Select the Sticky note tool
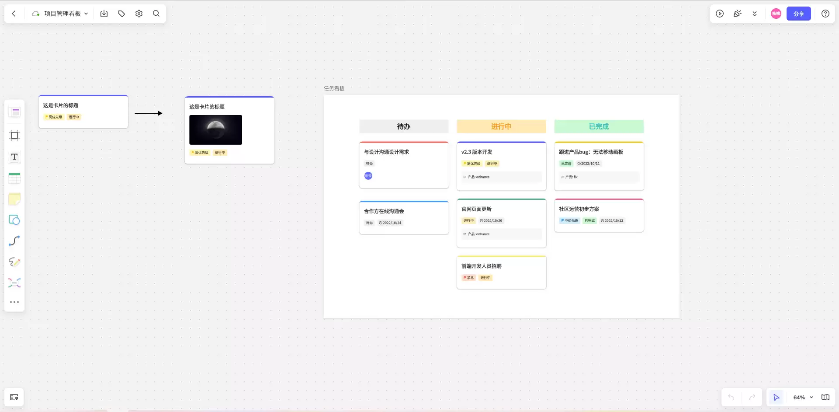 14,199
